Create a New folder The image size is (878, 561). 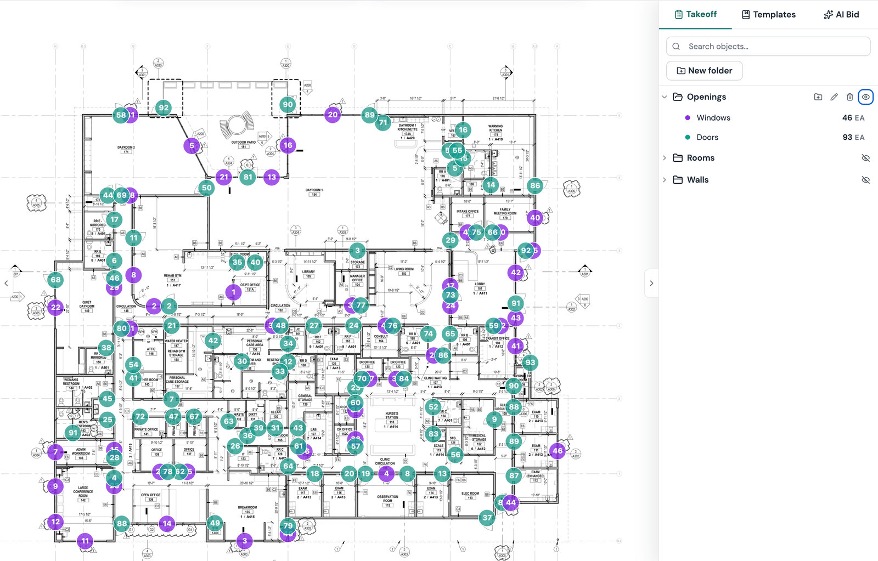[705, 71]
